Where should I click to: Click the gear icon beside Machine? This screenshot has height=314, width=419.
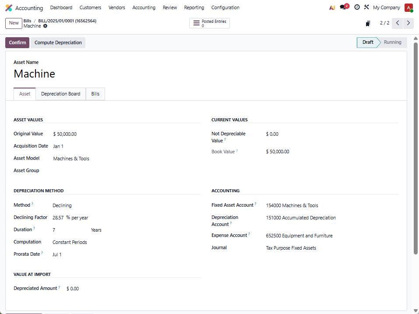click(45, 26)
